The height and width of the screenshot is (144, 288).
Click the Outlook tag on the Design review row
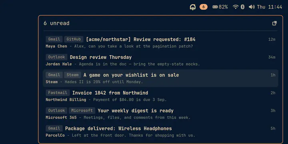coord(56,57)
